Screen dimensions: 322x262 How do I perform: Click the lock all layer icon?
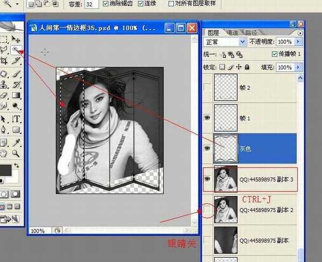(247, 68)
